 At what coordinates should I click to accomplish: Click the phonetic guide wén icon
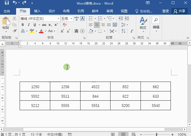pyautogui.click(x=76, y=18)
